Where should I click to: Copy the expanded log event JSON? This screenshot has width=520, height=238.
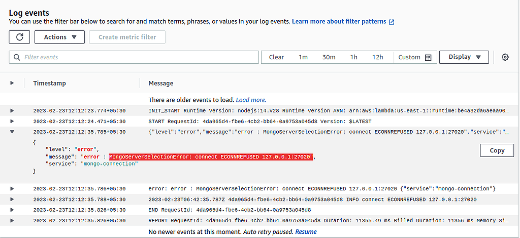tap(497, 150)
